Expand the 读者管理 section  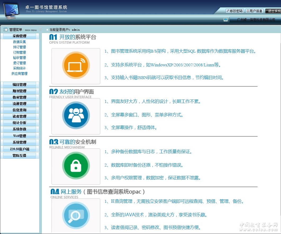pyautogui.click(x=20, y=116)
